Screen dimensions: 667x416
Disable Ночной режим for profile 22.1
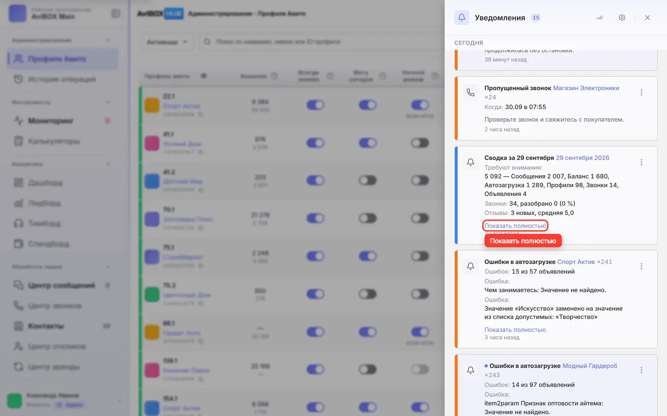point(420,105)
